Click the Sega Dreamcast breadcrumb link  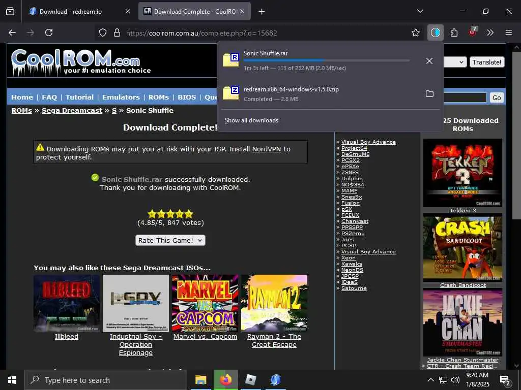click(x=72, y=110)
